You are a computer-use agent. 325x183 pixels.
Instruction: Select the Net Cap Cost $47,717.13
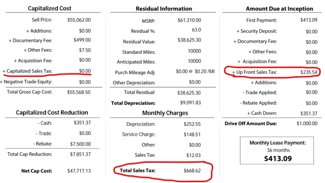[79, 171]
